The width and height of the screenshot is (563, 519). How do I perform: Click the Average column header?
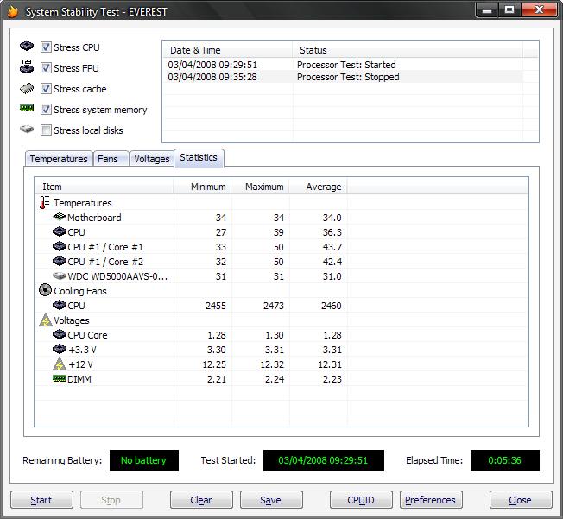[x=318, y=187]
